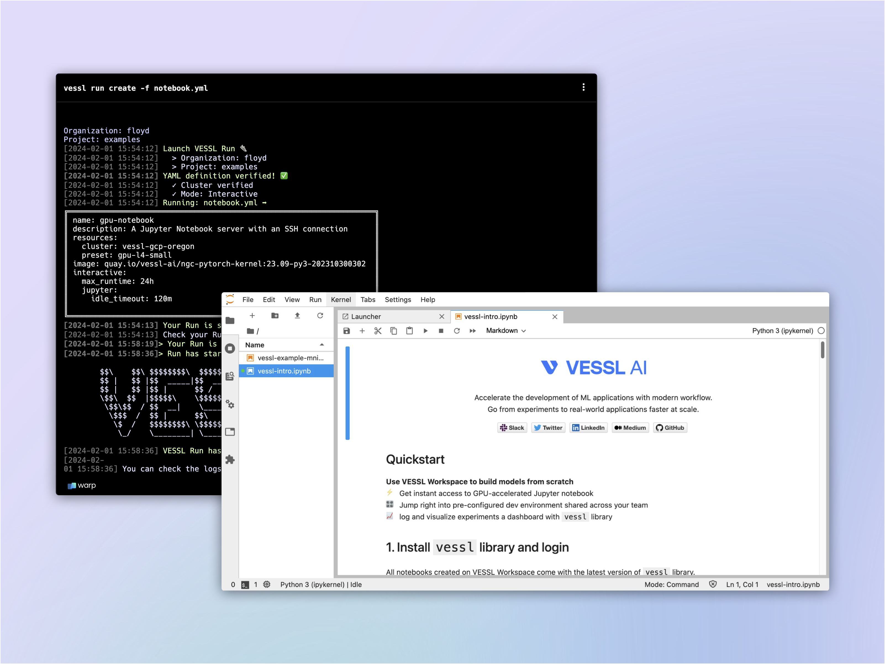Restart kernel and run all cells
This screenshot has width=885, height=664.
click(x=473, y=331)
